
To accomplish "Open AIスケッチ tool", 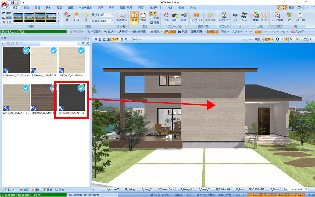I will [x=224, y=16].
